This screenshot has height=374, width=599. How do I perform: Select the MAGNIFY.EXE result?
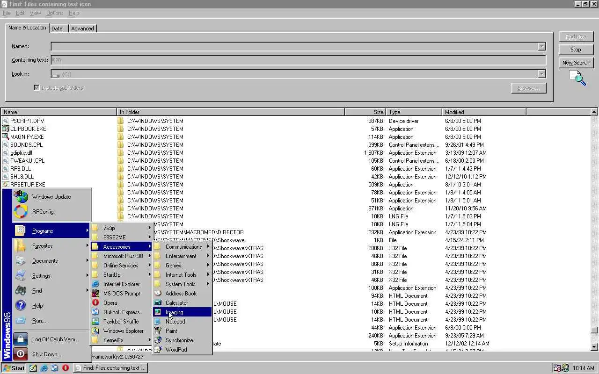[27, 137]
